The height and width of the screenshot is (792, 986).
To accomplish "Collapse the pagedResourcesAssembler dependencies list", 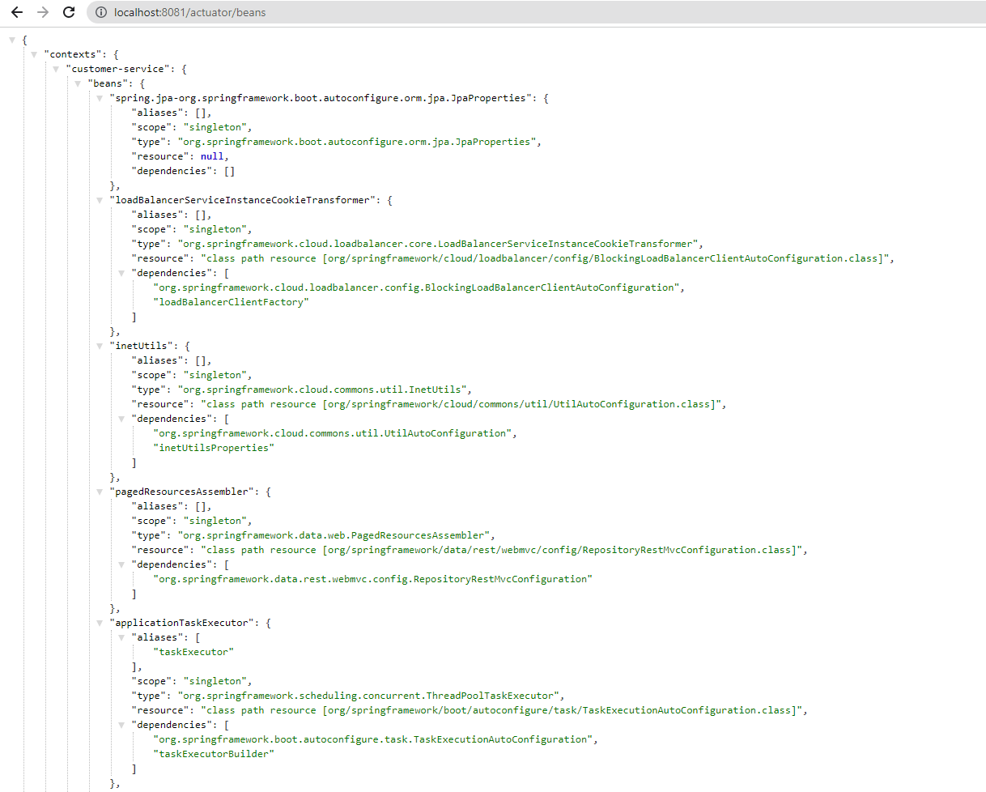I will point(121,564).
